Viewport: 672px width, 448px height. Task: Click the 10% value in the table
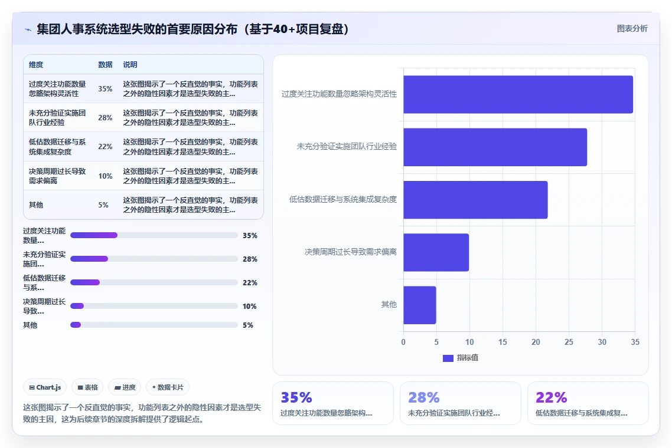coord(106,176)
